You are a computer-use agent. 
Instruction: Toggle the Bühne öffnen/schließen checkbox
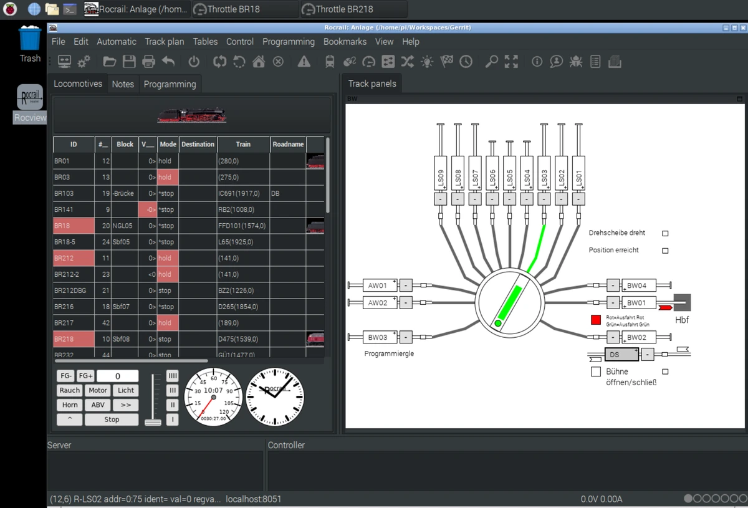pyautogui.click(x=595, y=371)
